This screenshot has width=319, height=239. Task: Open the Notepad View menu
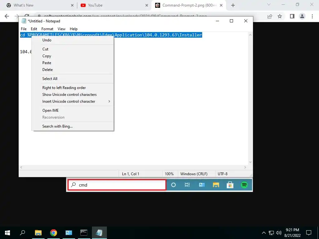61,29
